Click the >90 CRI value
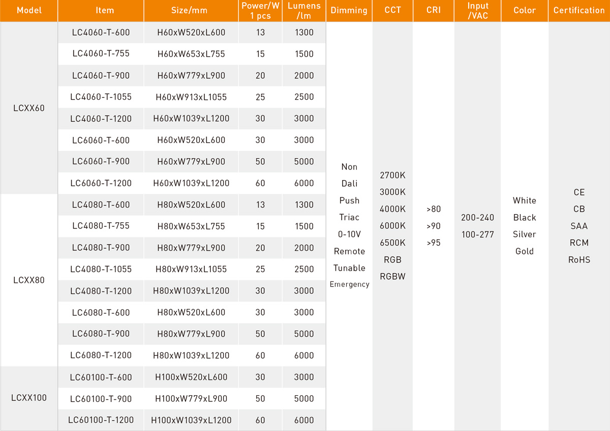 434,226
